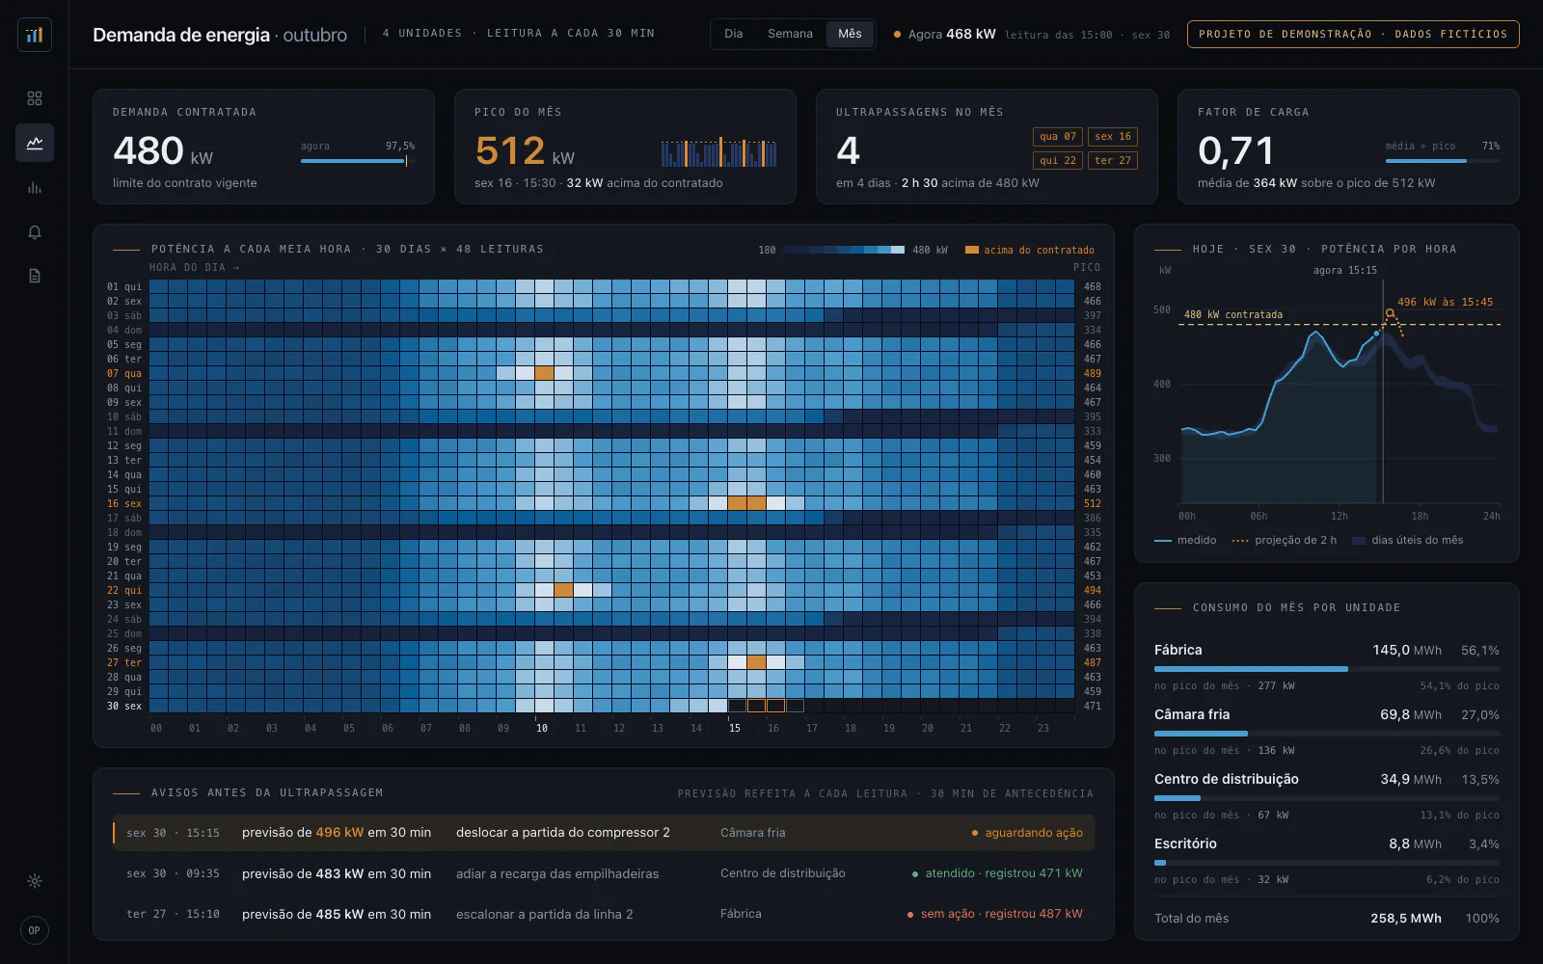Screen dimensions: 1543x964
Task: Click the heatmap color scale legend
Action: coord(844,250)
